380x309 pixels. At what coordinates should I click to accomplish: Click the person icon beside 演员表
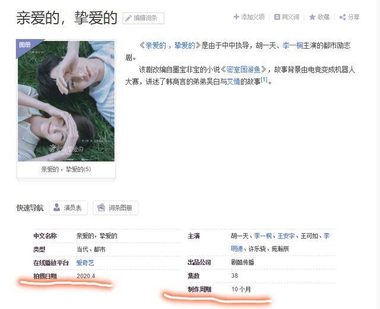tap(56, 208)
